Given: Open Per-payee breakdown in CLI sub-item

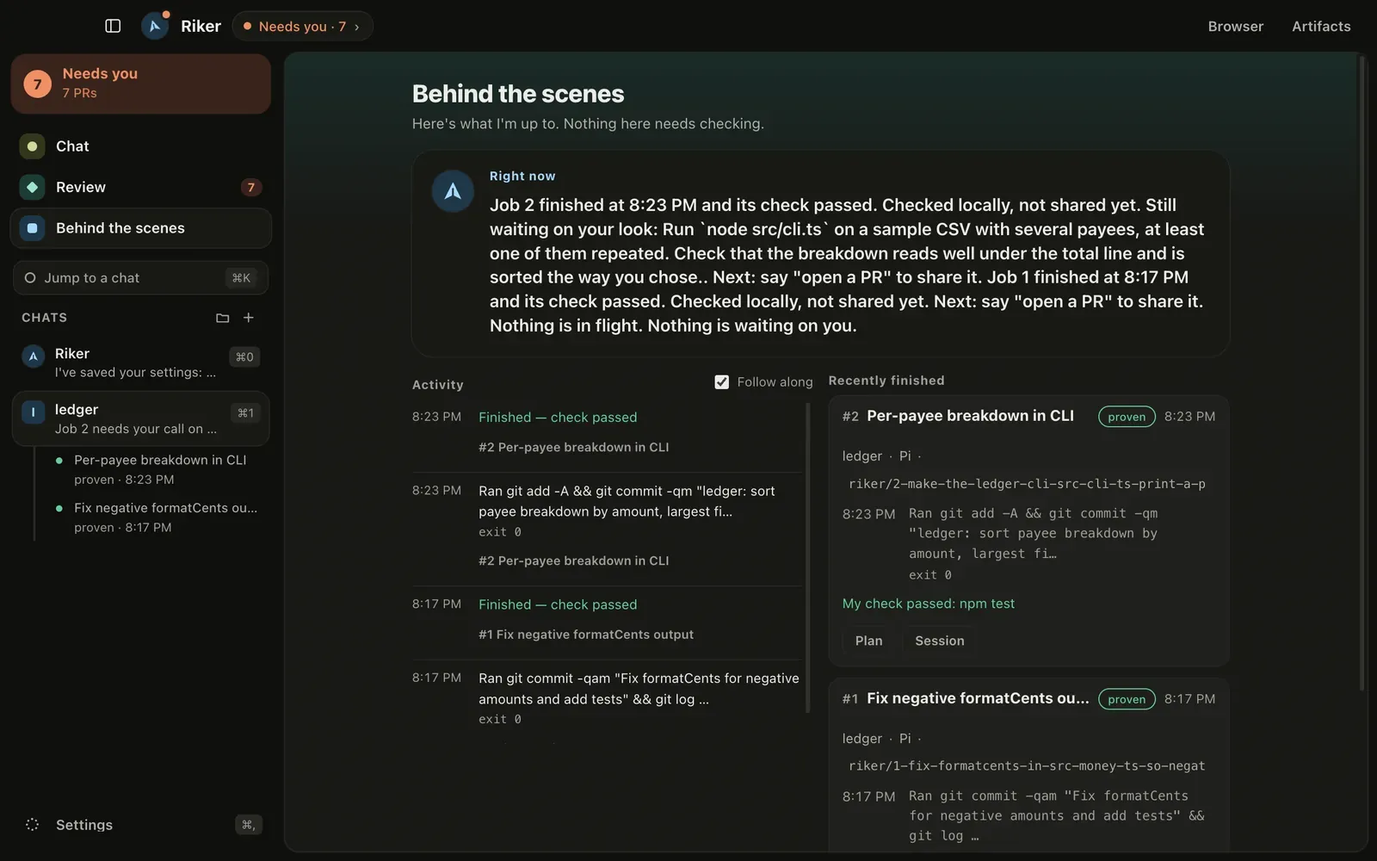Looking at the screenshot, I should (x=160, y=469).
